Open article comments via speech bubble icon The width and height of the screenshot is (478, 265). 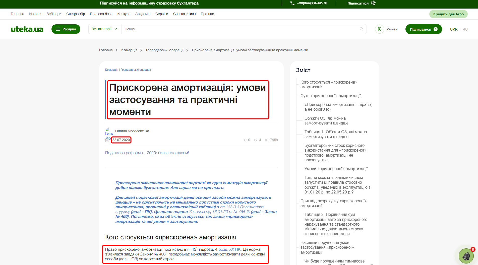[x=245, y=140]
